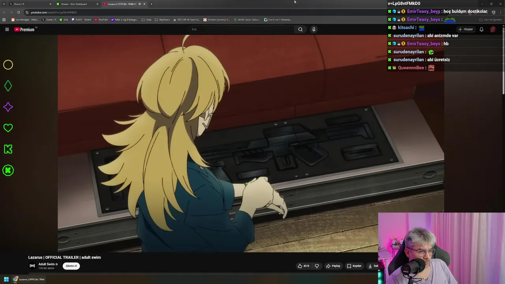Screen dimensions: 505x284
Task: Click the Chrome taskbar item for Lazarus
Action: point(29,279)
